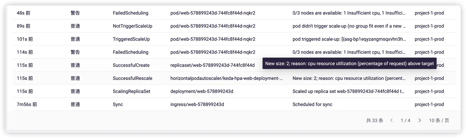Open the ingress/web-578899243d object link
This screenshot has width=466, height=138.
point(197,104)
